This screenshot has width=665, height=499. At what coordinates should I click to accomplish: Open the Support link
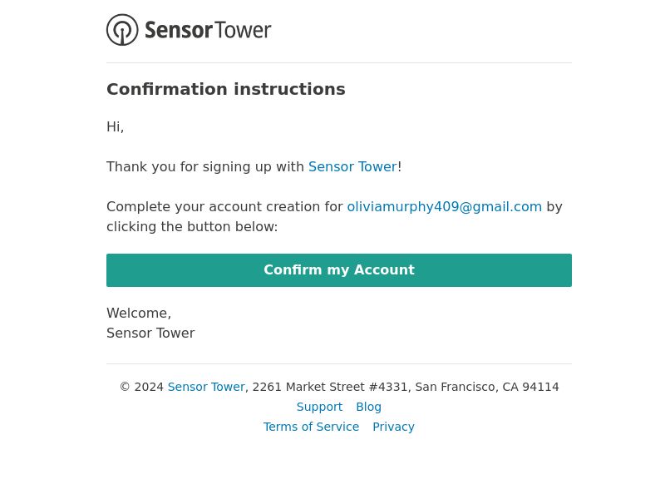coord(319,407)
